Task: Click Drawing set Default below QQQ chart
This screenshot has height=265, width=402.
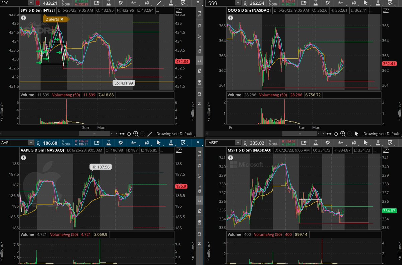Action: (382, 134)
